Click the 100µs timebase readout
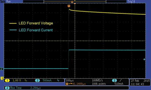 click(70, 80)
